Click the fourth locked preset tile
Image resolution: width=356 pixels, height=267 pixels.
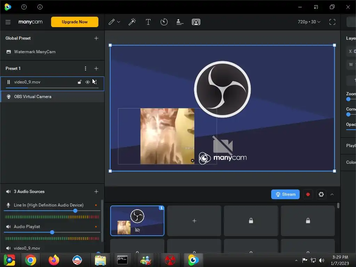[308, 221]
